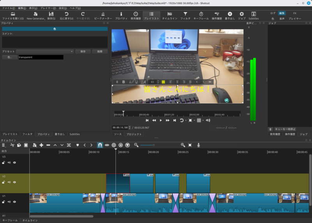The image size is (312, 223).
Task: Click the 色... color button in properties
Action: tap(10, 57)
